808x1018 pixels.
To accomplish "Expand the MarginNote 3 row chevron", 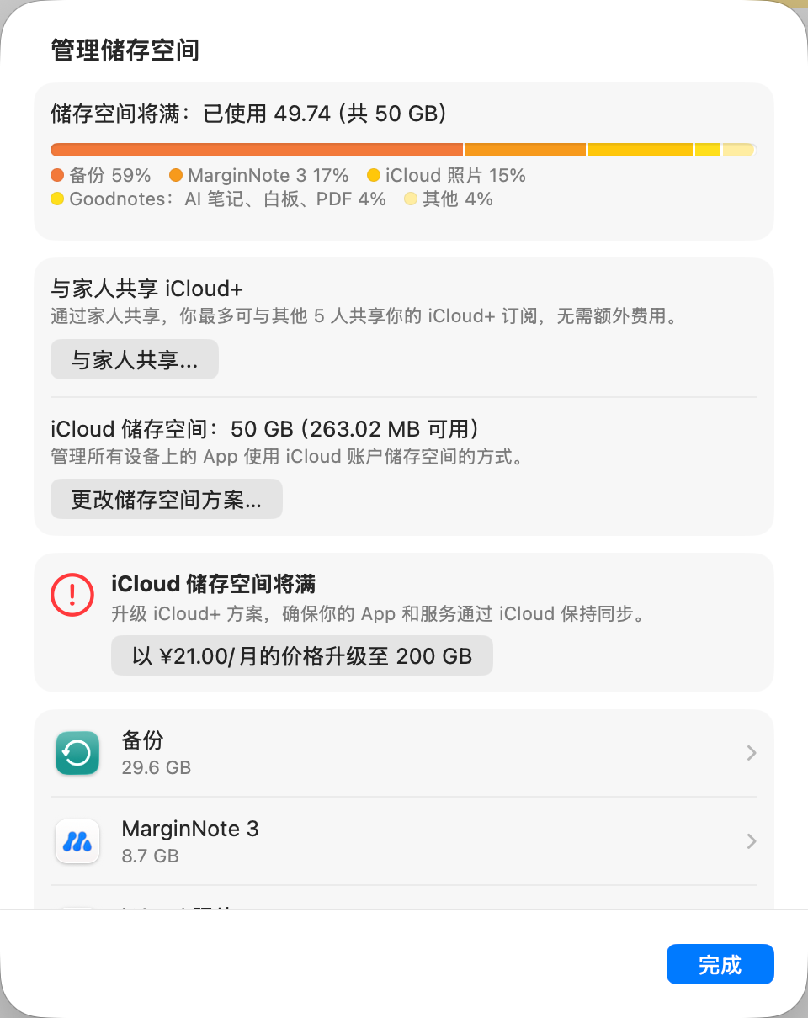I will pos(752,841).
